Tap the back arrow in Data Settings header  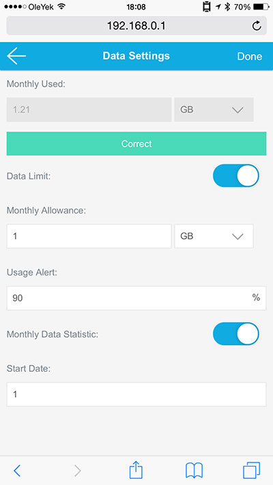pos(16,56)
